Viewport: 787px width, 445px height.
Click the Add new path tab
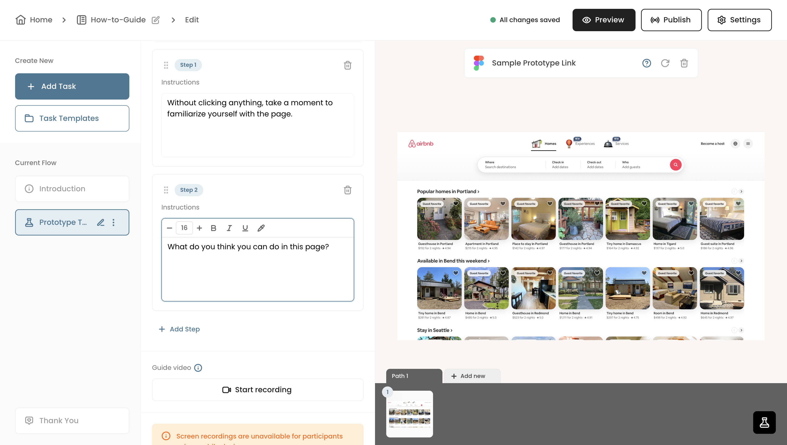(472, 376)
